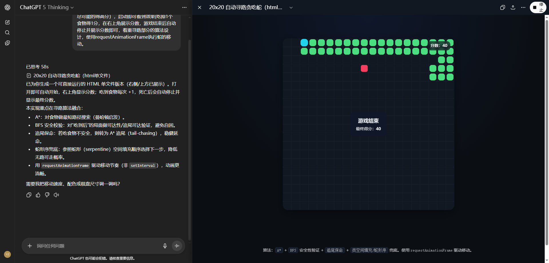The width and height of the screenshot is (549, 263).
Task: Open the '20x20 自动寻路贪吃蛇' canvas file link
Action: point(71,76)
